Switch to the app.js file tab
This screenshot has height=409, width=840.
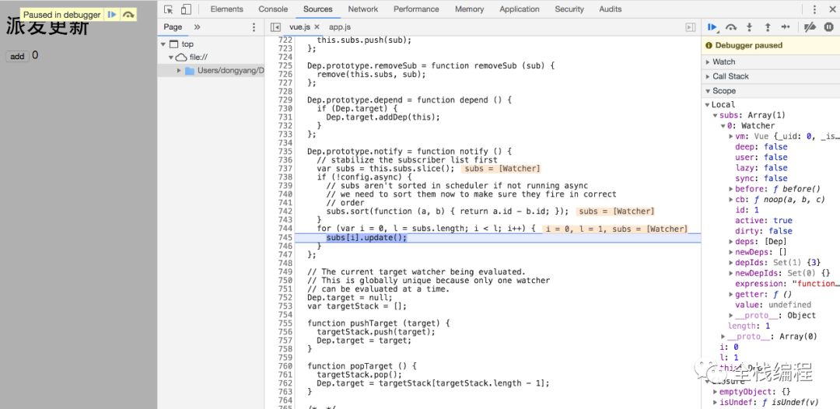click(340, 26)
